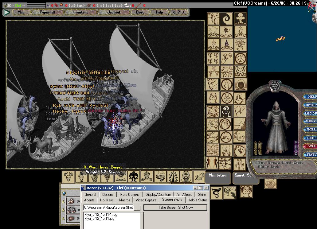Open the More Options tab in Razor

pyautogui.click(x=129, y=194)
